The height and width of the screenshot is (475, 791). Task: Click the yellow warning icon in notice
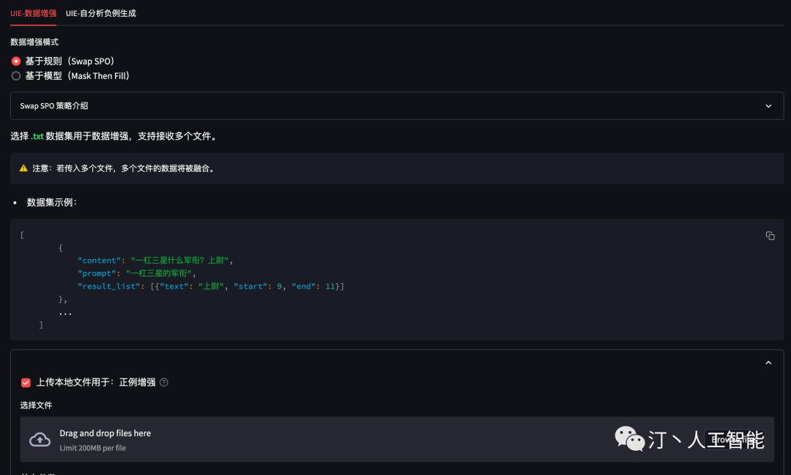23,168
